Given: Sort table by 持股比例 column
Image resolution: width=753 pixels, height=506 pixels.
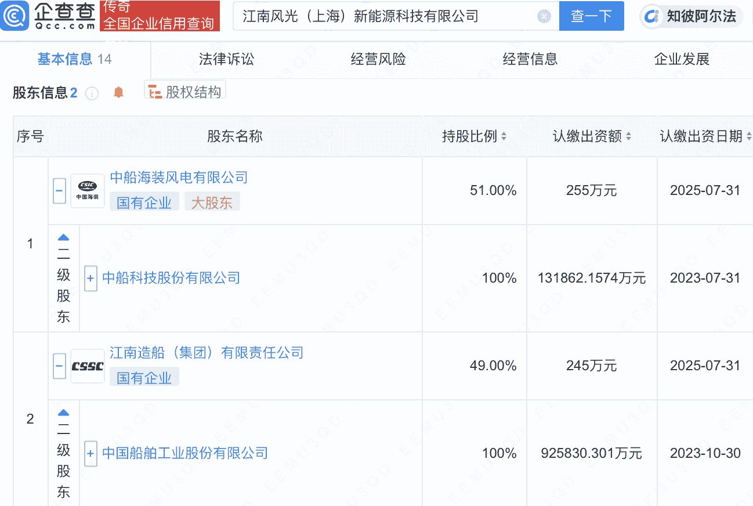Looking at the screenshot, I should pos(504,137).
